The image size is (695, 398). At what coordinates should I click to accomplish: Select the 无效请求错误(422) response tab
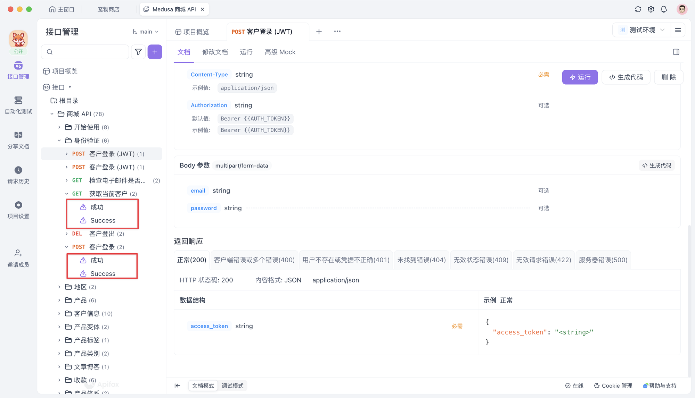pos(543,260)
